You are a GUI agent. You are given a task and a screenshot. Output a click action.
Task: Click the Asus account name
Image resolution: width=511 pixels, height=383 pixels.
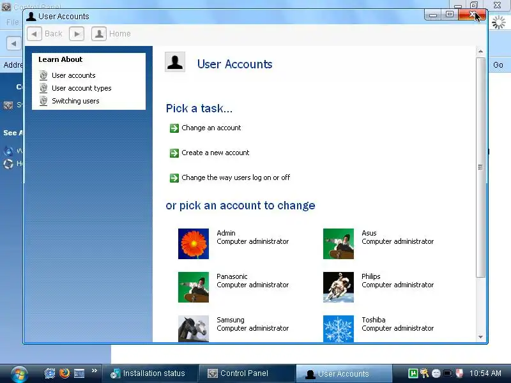[x=369, y=233]
